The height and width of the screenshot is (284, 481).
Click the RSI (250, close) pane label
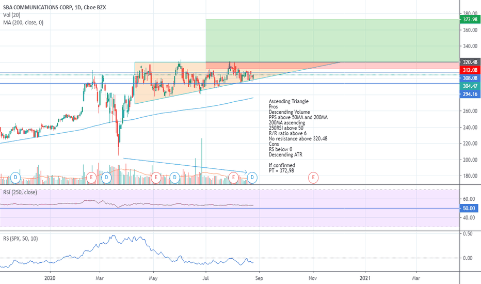click(x=20, y=193)
